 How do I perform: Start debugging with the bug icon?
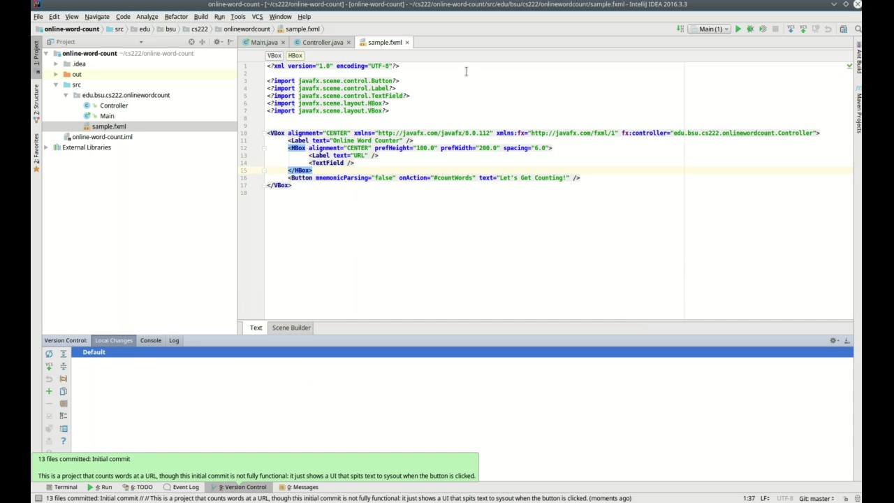[750, 29]
